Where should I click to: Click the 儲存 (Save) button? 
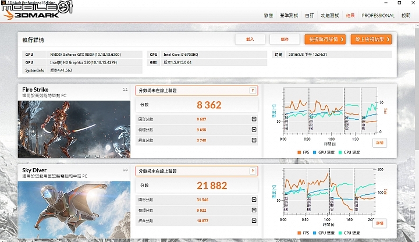pyautogui.click(x=285, y=39)
